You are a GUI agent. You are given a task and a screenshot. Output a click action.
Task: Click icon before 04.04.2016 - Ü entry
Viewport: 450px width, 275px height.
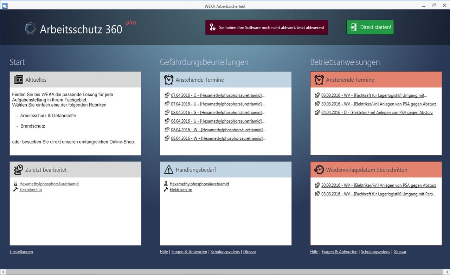317,113
